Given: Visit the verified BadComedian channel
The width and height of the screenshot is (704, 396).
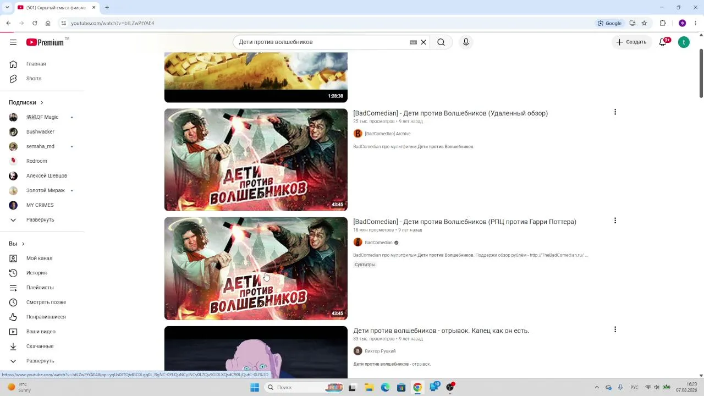Looking at the screenshot, I should click(x=378, y=243).
